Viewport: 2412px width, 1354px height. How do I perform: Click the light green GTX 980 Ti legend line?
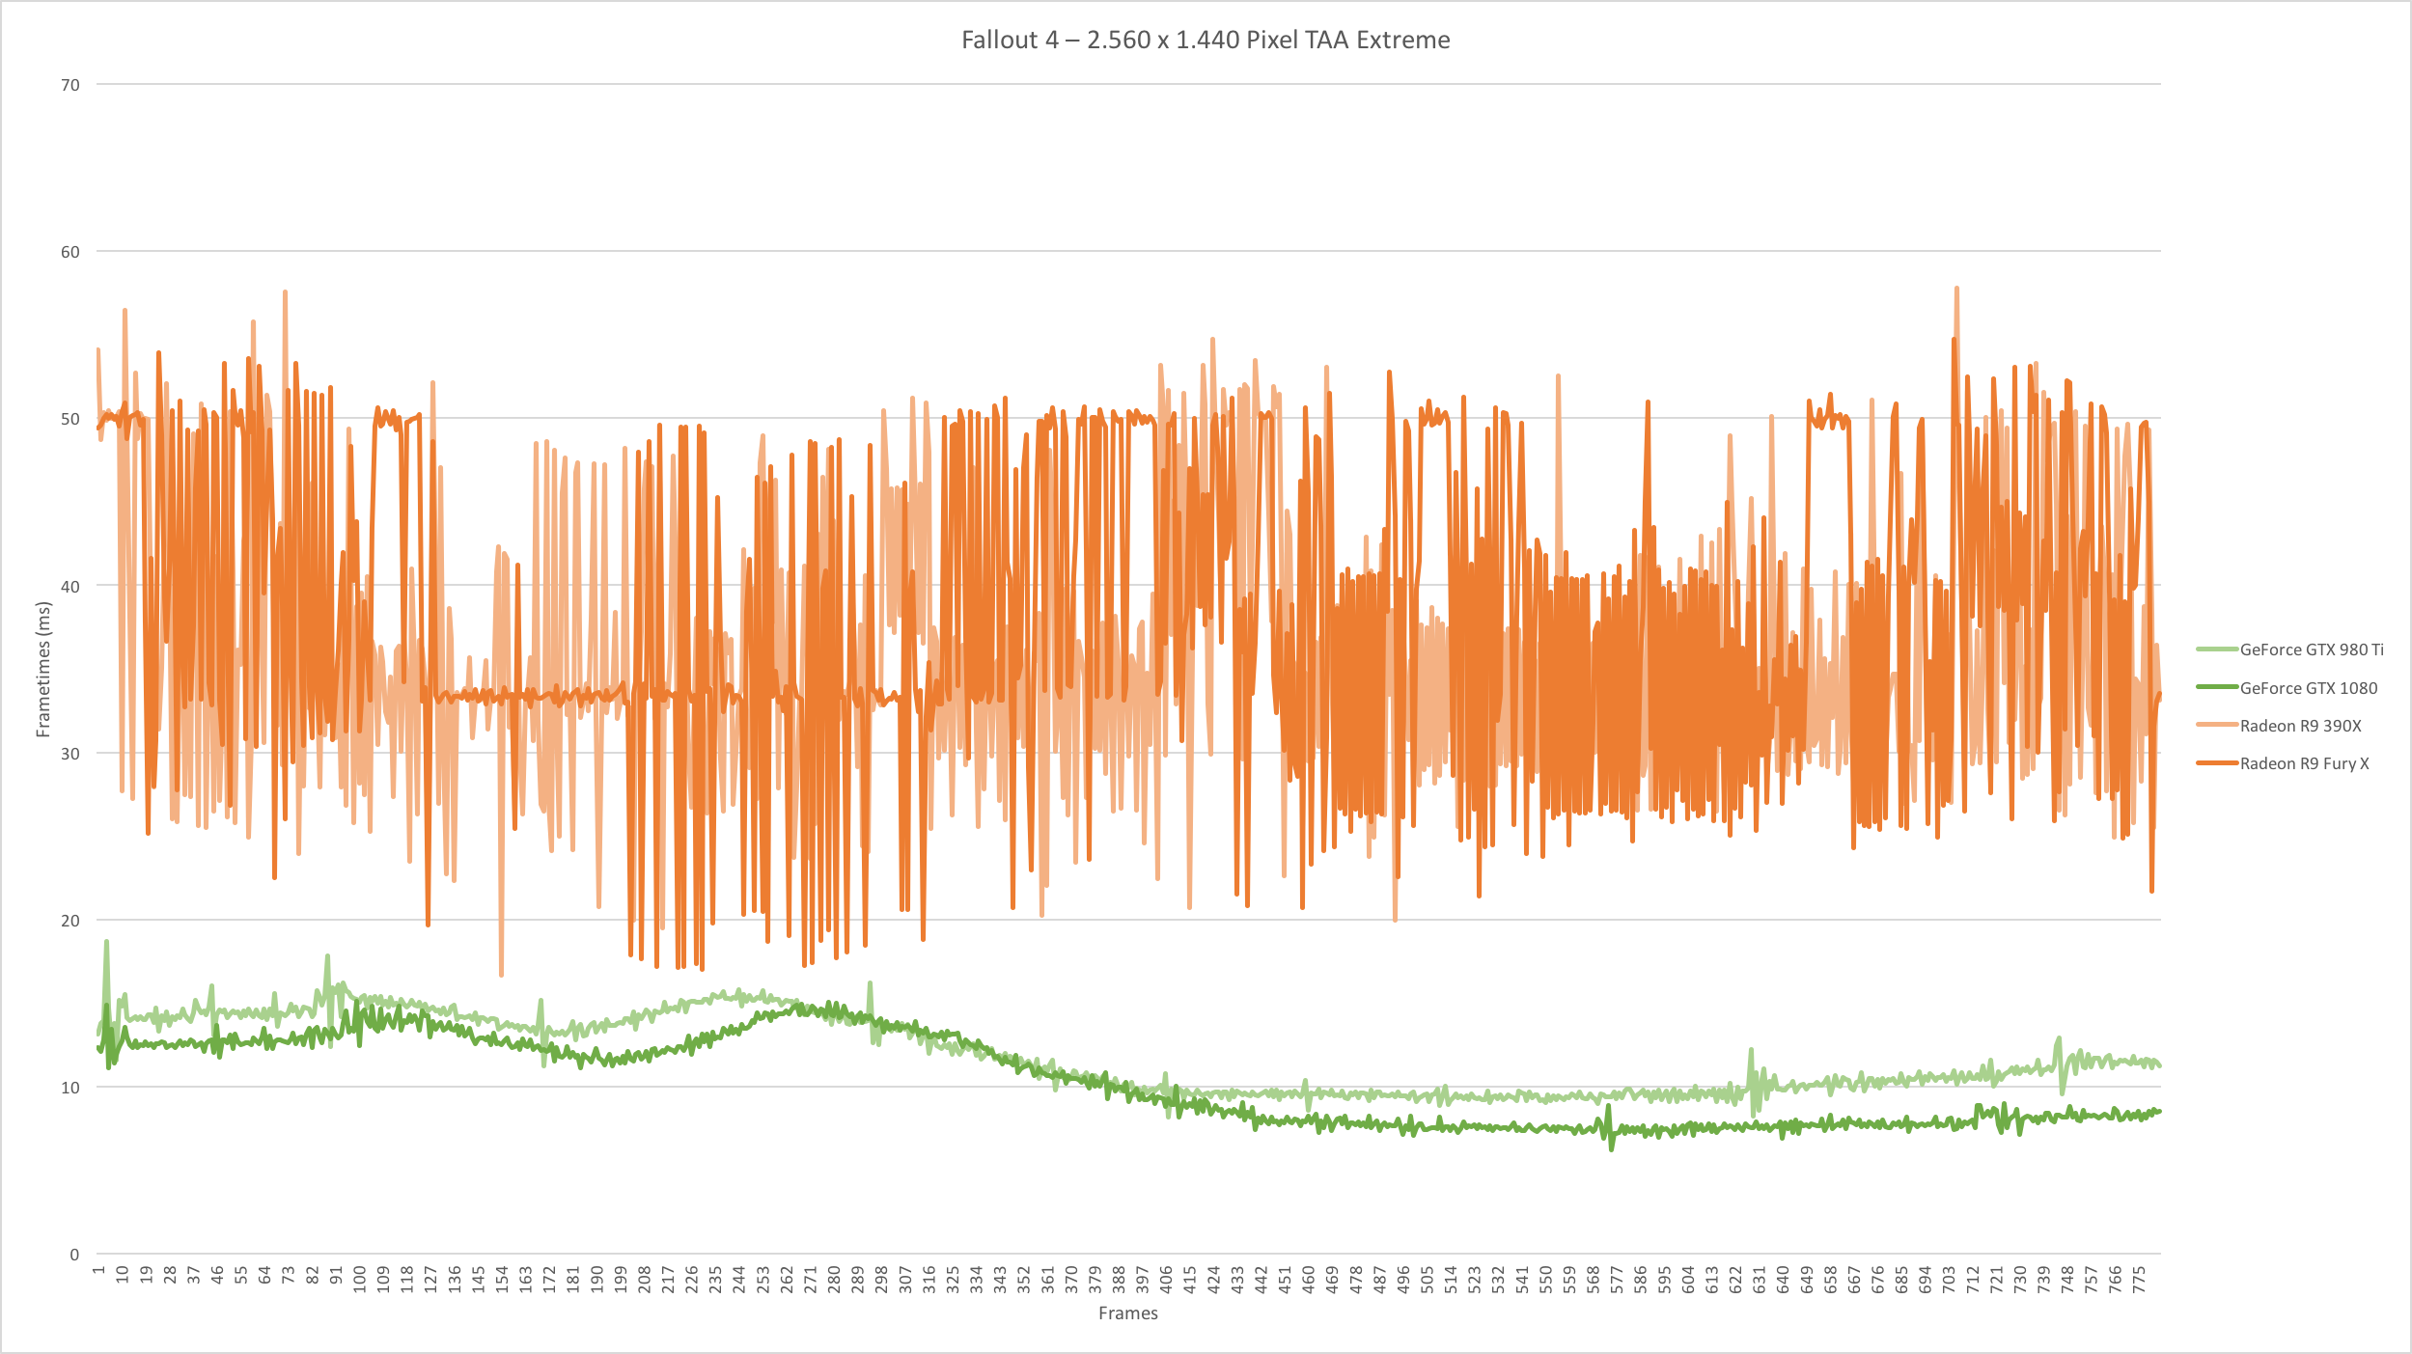[x=2217, y=649]
